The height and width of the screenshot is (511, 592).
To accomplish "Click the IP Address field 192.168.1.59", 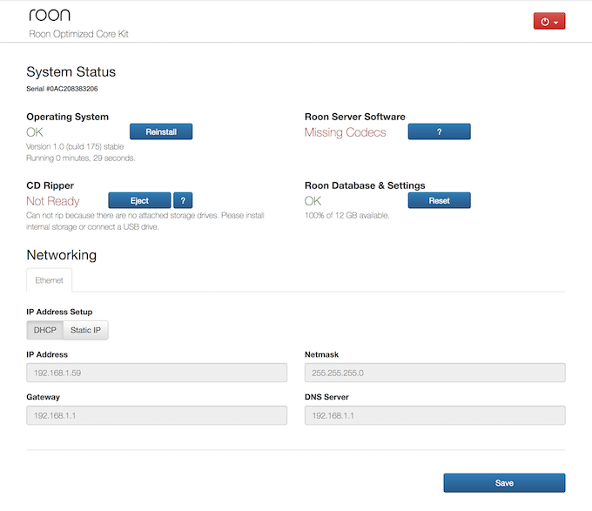I will (157, 373).
